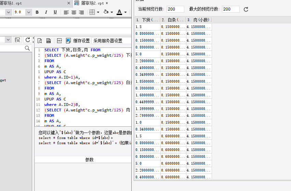Open font family dropdown arrow
Screen dimensions: 291x191
point(8,12)
